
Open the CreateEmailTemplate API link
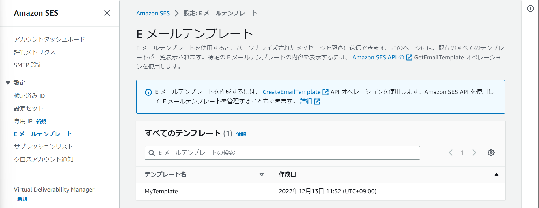[291, 92]
